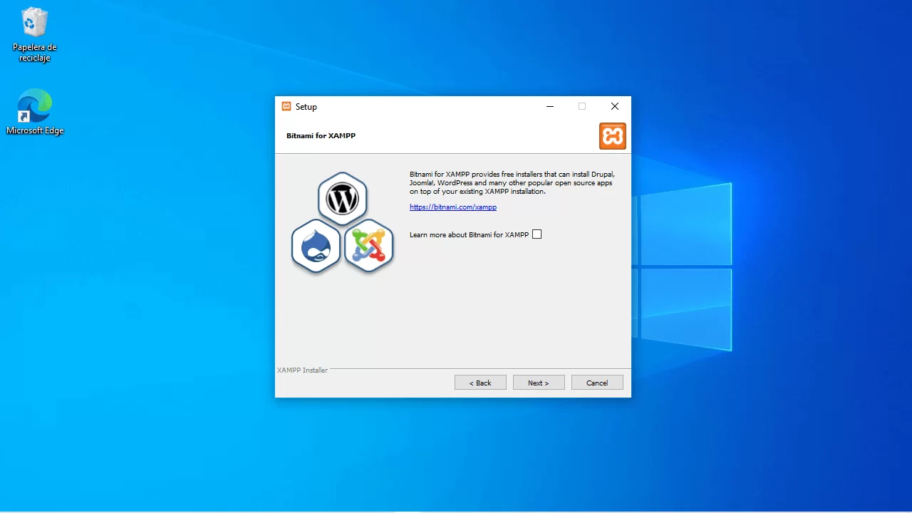Enable the Learn more about Bitnami checkbox
This screenshot has width=912, height=513.
[537, 234]
